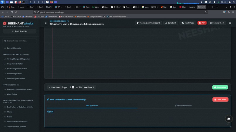Screen dimensions: 236x132
Task: Click the red PDF button
Action: [202, 23]
